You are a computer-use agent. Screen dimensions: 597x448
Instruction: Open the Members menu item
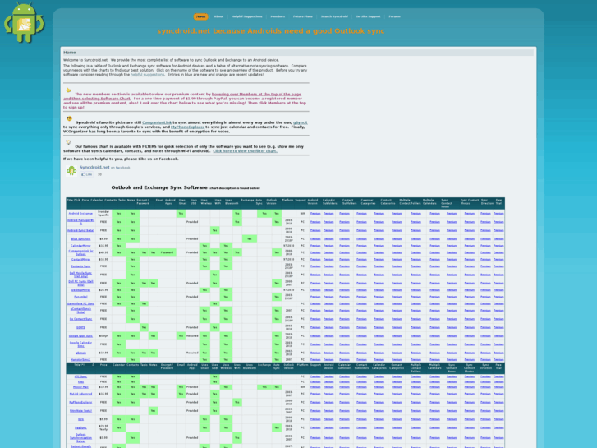[x=278, y=16]
